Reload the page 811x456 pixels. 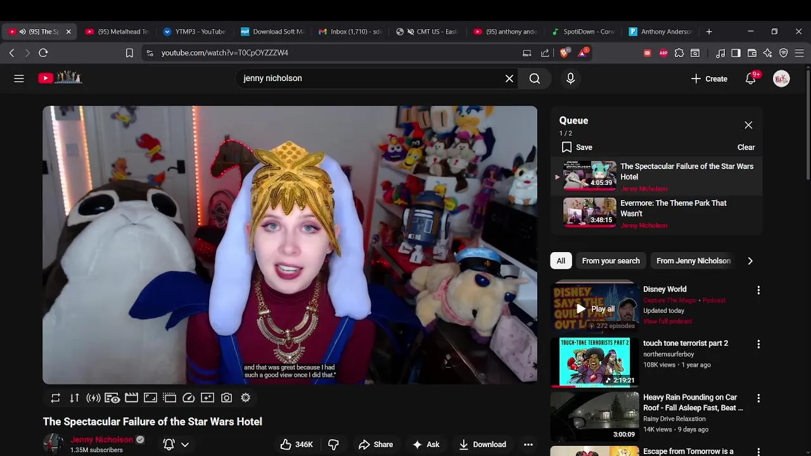tap(43, 53)
